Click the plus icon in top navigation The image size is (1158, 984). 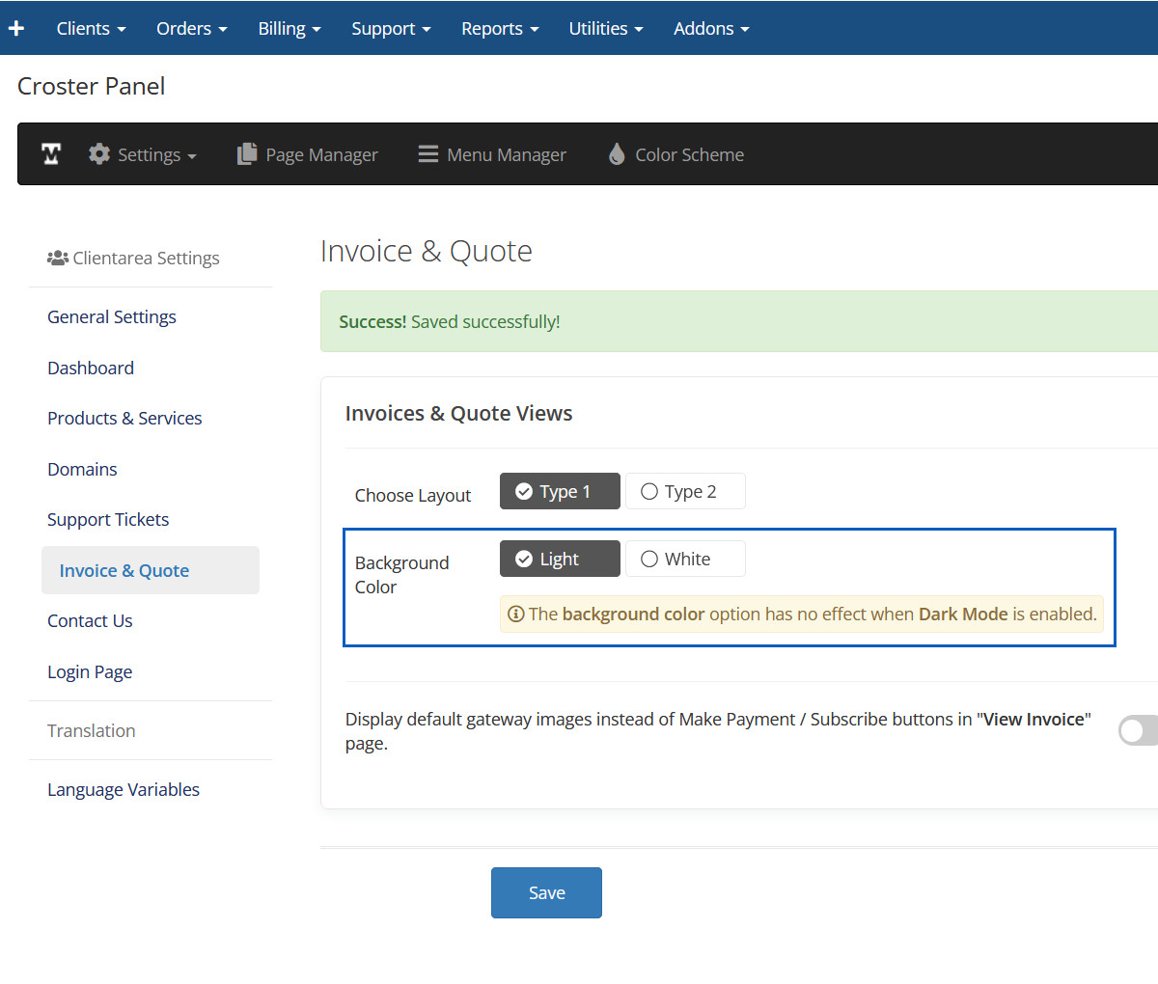pos(16,28)
